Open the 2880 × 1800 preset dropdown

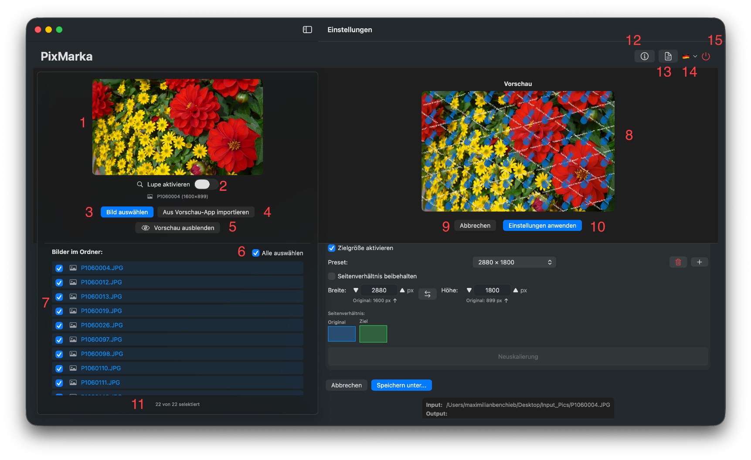514,262
